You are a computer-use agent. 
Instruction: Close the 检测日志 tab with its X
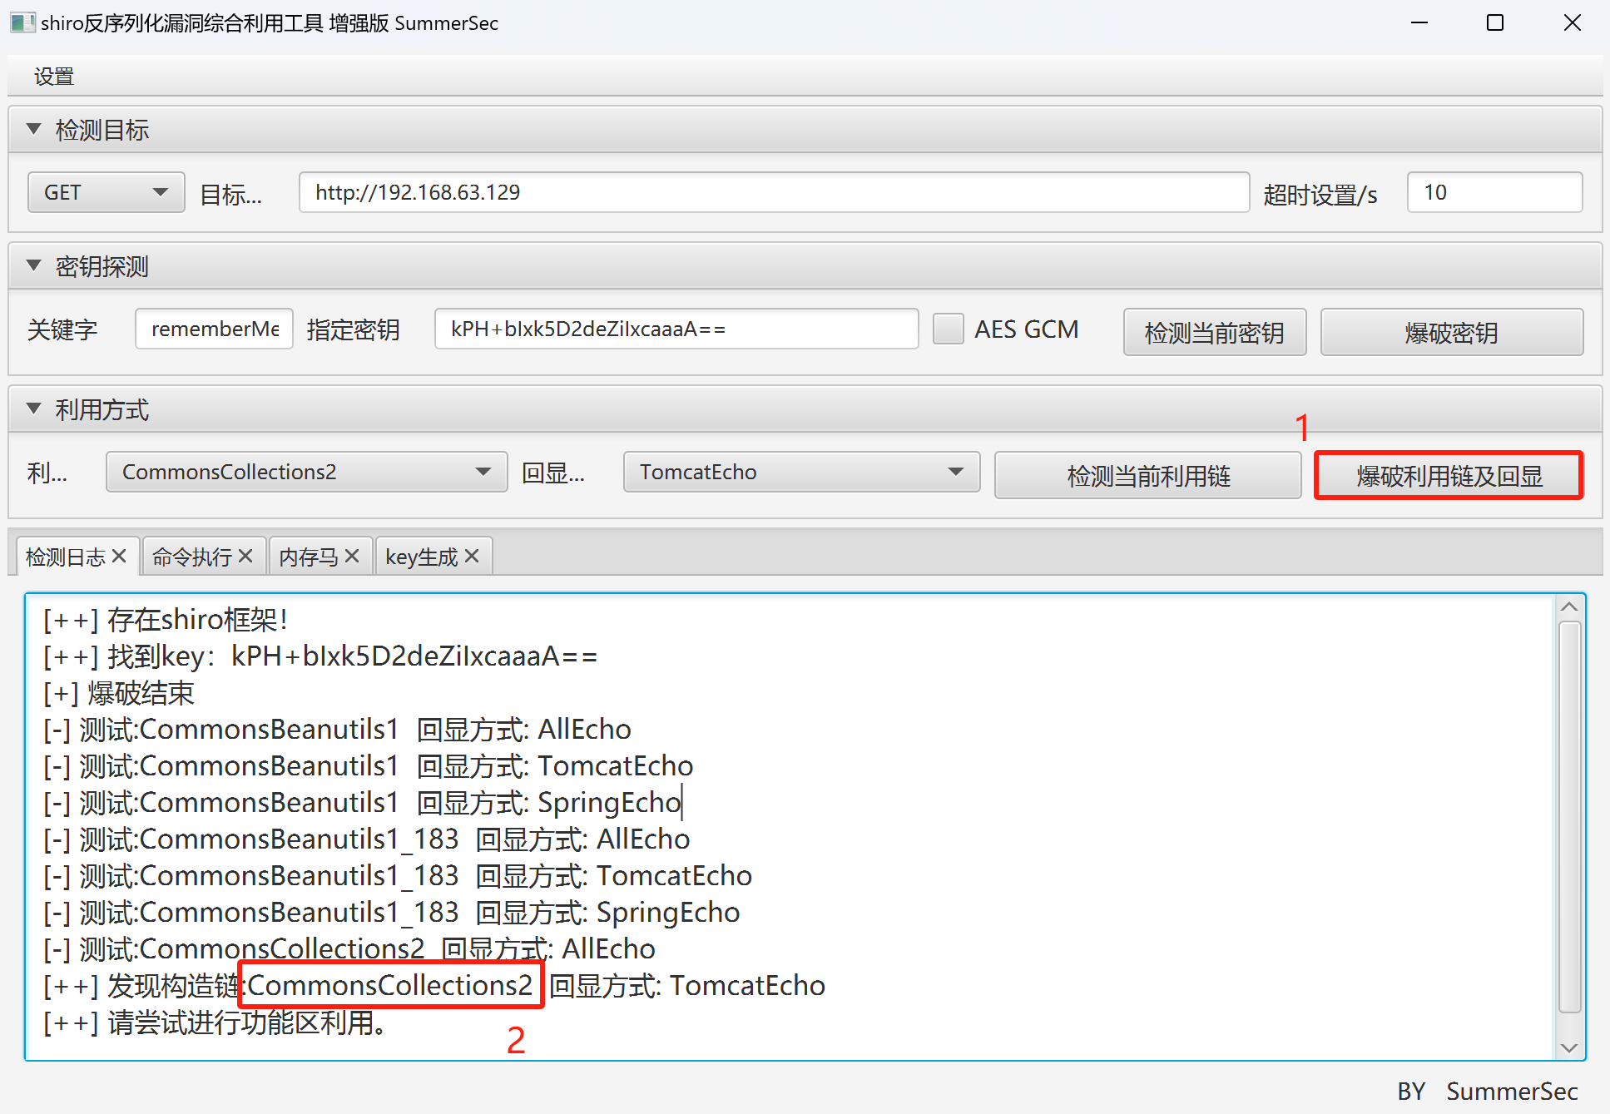tap(119, 556)
